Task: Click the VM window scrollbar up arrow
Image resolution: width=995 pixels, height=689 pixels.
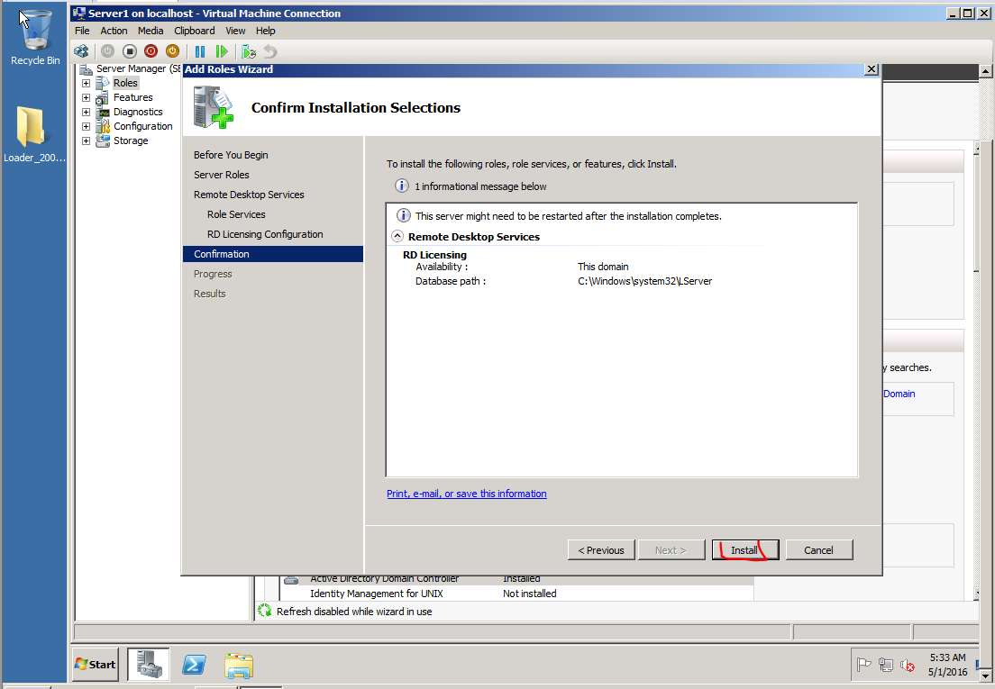Action: 985,71
